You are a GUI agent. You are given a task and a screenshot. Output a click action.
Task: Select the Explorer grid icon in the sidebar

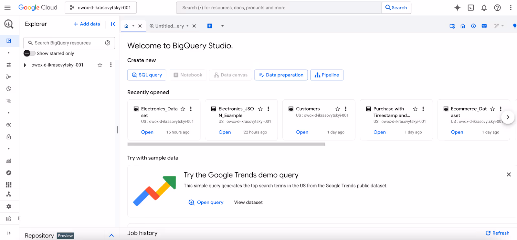point(9,41)
